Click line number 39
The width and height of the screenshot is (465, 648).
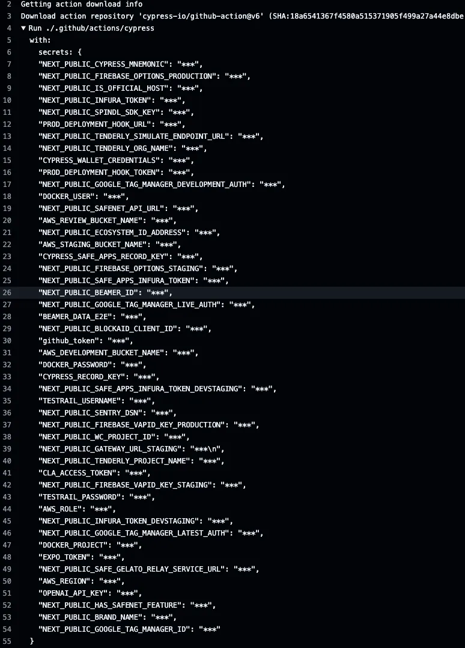[x=8, y=449]
